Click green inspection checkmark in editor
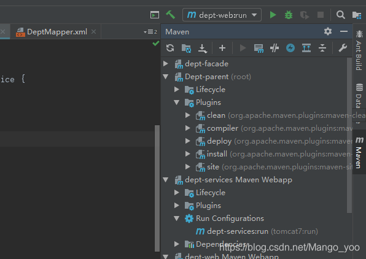 [x=156, y=44]
